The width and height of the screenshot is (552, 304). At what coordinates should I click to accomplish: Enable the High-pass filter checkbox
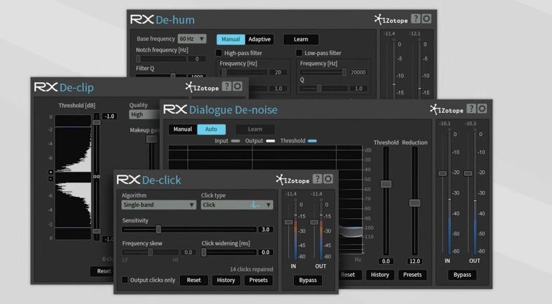point(219,53)
